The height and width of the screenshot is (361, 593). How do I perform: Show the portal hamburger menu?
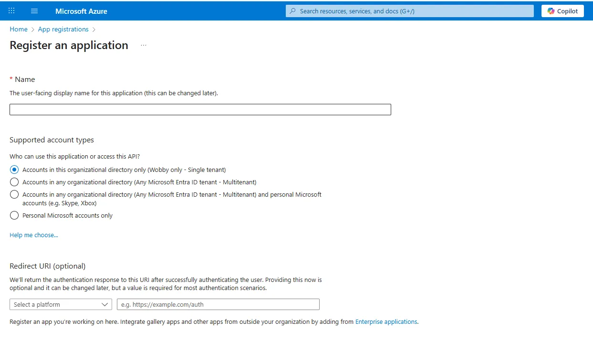point(34,11)
